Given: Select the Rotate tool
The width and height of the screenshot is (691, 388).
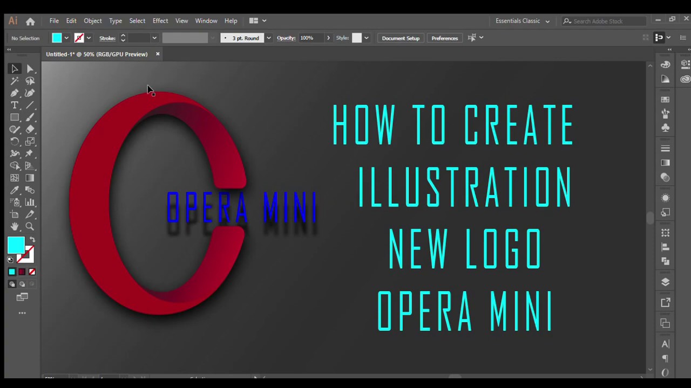Looking at the screenshot, I should pos(15,142).
